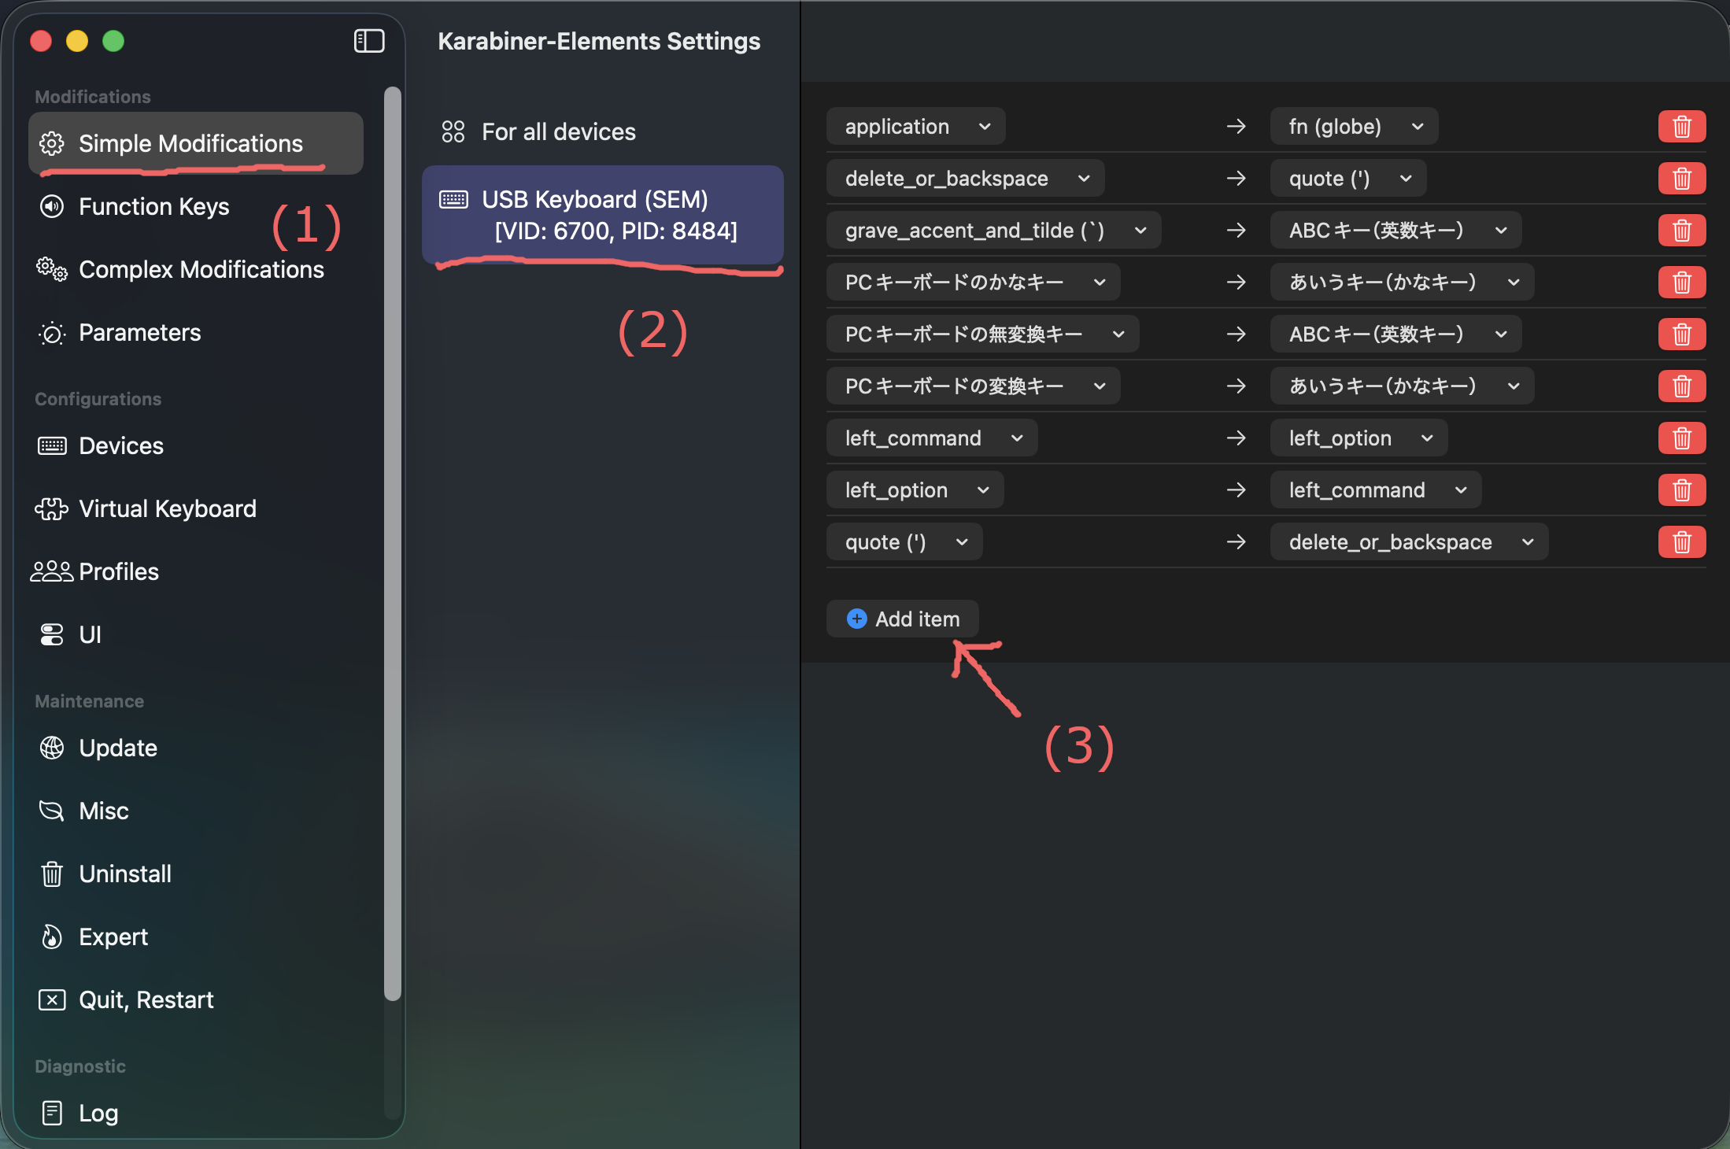This screenshot has width=1730, height=1149.
Task: Click the speaker icon beside Function Keys
Action: [x=52, y=206]
